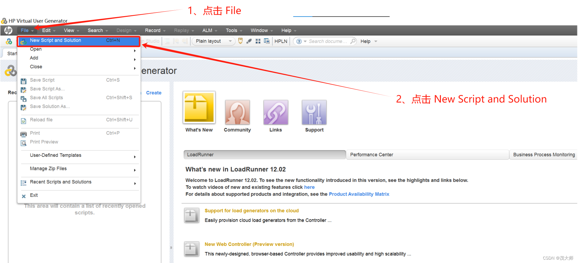Screen dimensions: 578x263
Task: Click the Save Script floppy disk icon
Action: pyautogui.click(x=23, y=81)
